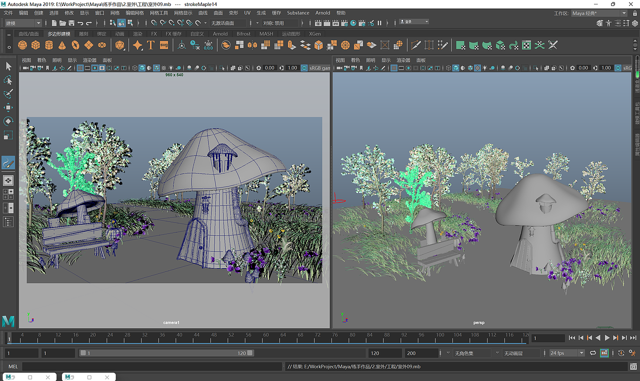
Task: Open the 无动画层 animation layer dropdown
Action: (x=521, y=353)
